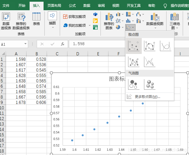
Task: Expand the statistic chart dropdown arrow
Action: 133,21
